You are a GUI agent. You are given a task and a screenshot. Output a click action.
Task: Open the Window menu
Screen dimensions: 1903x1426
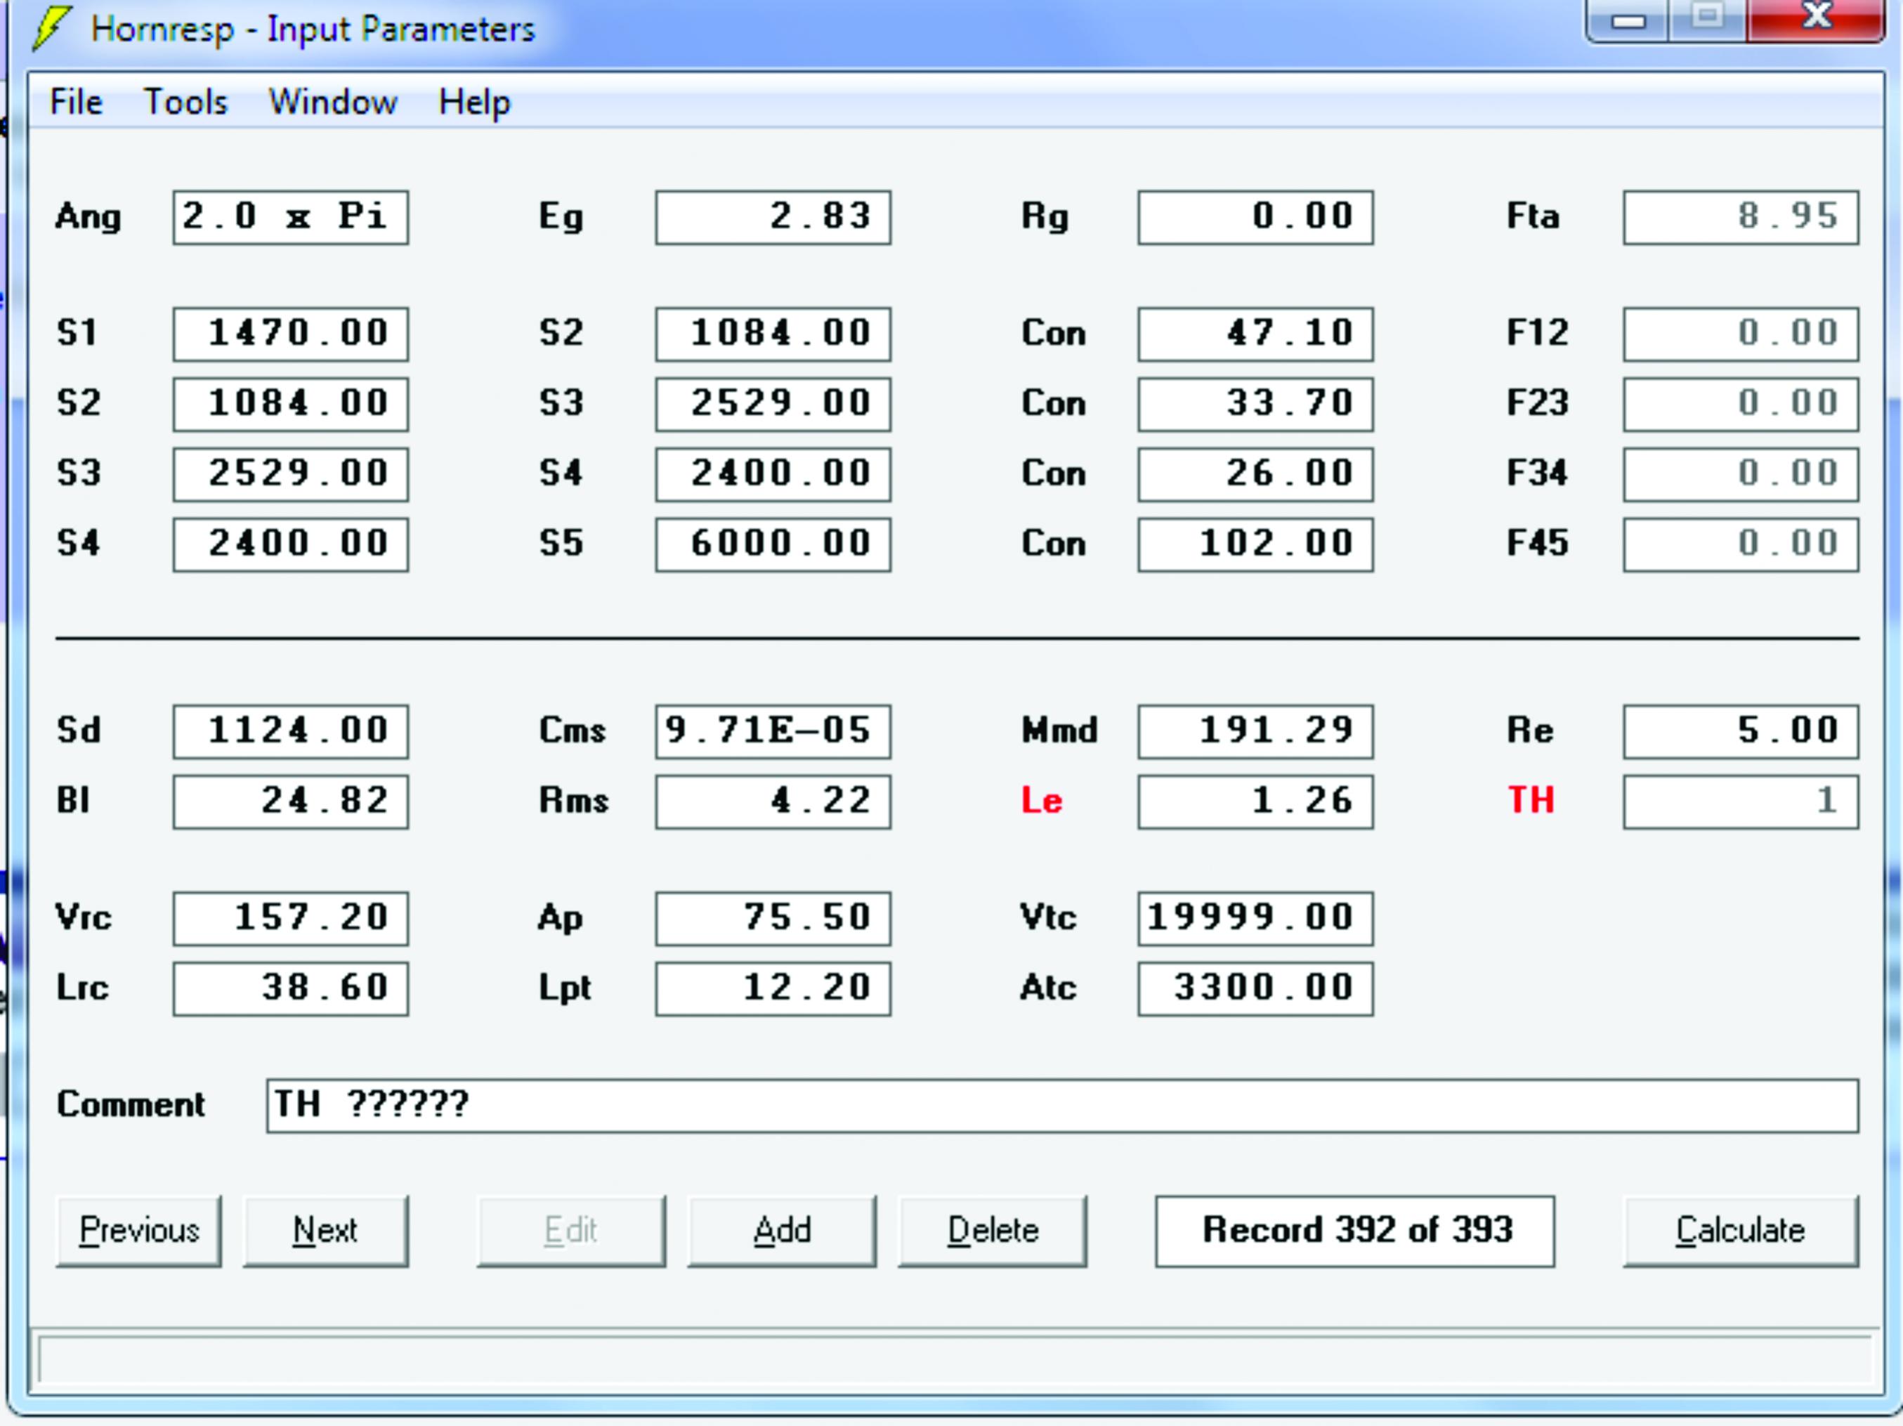(x=333, y=103)
